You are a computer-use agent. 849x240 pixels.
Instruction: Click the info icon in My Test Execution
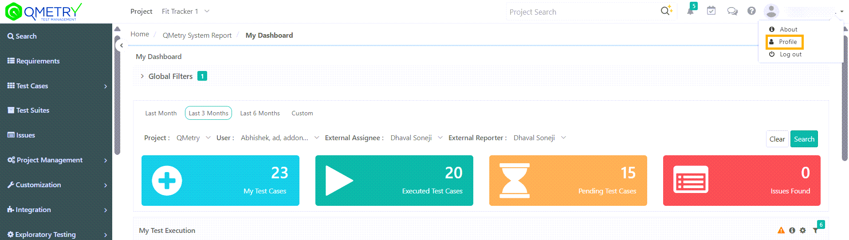(x=792, y=230)
